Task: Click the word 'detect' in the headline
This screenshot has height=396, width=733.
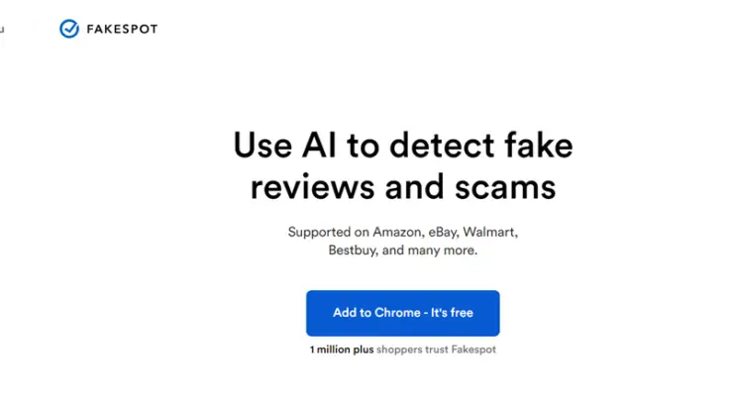Action: pyautogui.click(x=442, y=145)
